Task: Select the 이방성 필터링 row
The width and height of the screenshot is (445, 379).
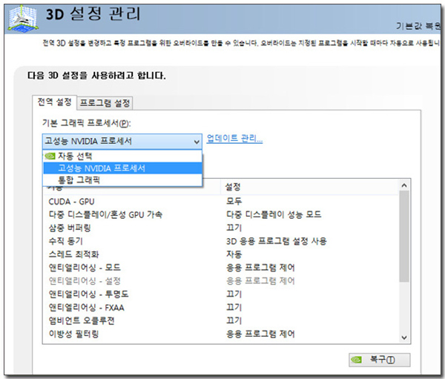Action: coord(221,334)
